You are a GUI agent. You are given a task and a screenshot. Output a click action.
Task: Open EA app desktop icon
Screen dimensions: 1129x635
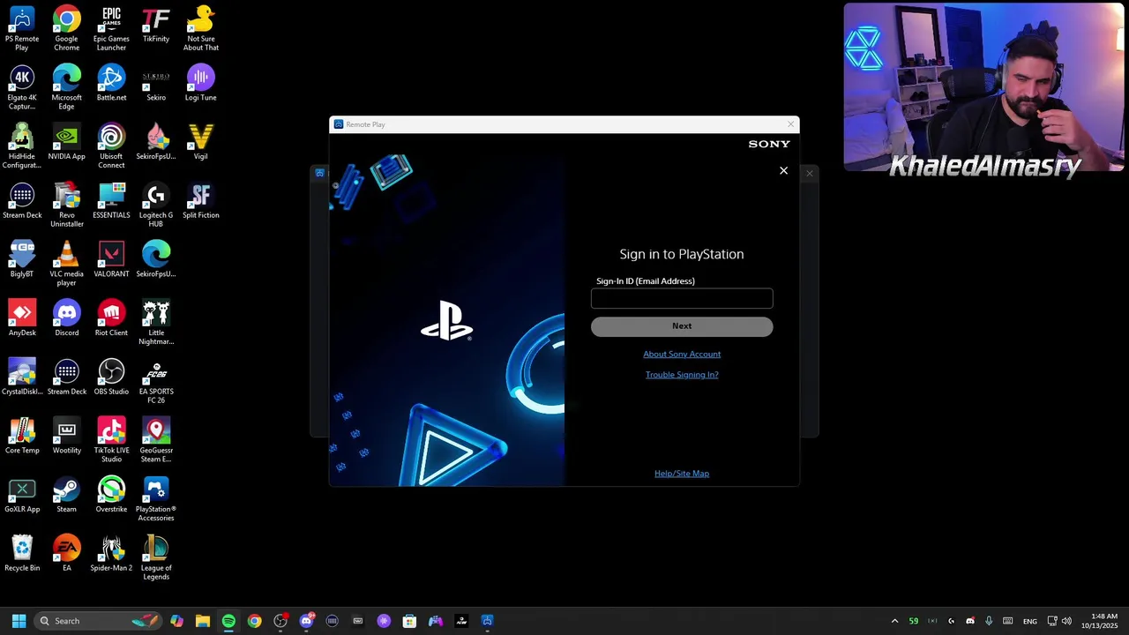(66, 554)
